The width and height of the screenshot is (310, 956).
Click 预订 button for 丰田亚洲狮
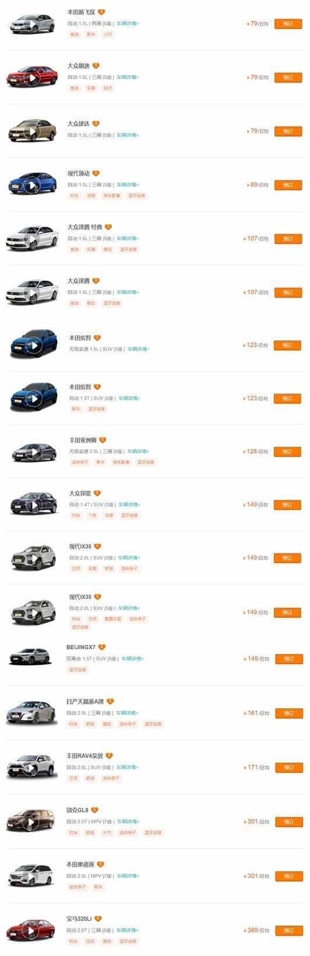coord(287,451)
